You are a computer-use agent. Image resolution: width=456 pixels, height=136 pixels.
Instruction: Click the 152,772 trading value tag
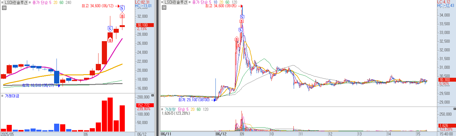(145, 105)
